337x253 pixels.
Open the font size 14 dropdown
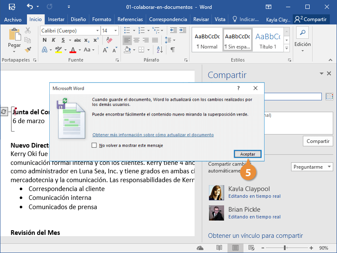tap(115, 30)
